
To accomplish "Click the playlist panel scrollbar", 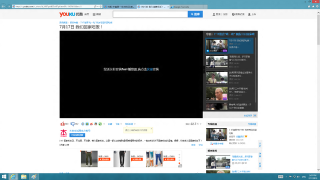I will 255,69.
